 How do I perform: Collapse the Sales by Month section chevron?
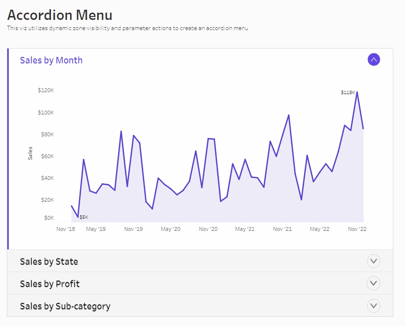(373, 60)
